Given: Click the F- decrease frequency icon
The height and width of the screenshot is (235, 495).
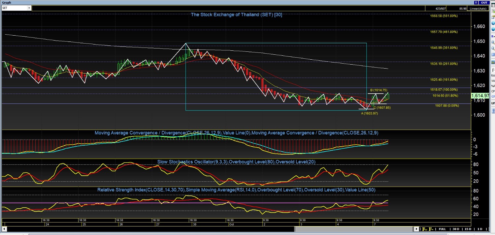Looking at the screenshot, I should 431,229.
